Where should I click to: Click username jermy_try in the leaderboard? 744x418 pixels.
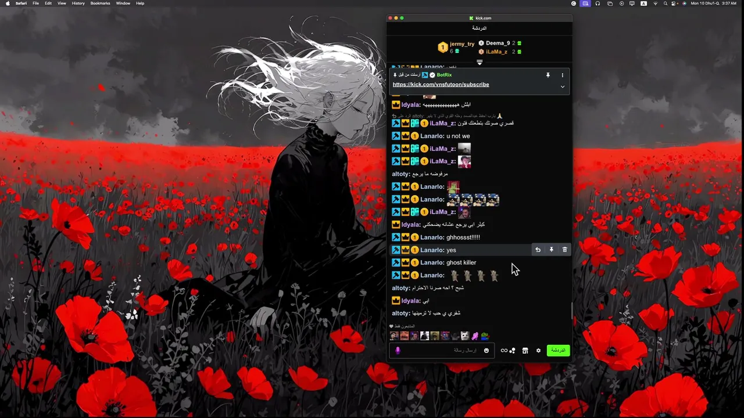click(x=462, y=44)
